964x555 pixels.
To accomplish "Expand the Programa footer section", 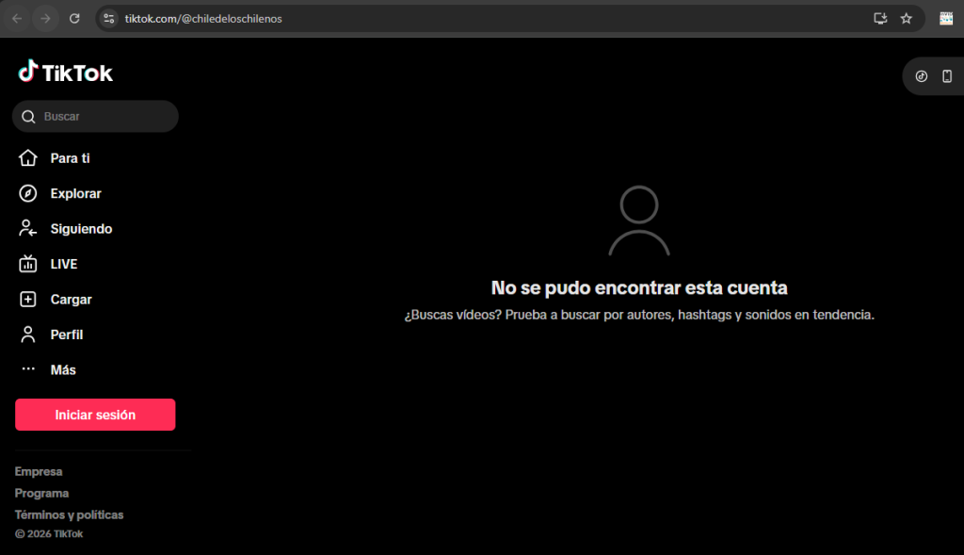I will [x=41, y=494].
